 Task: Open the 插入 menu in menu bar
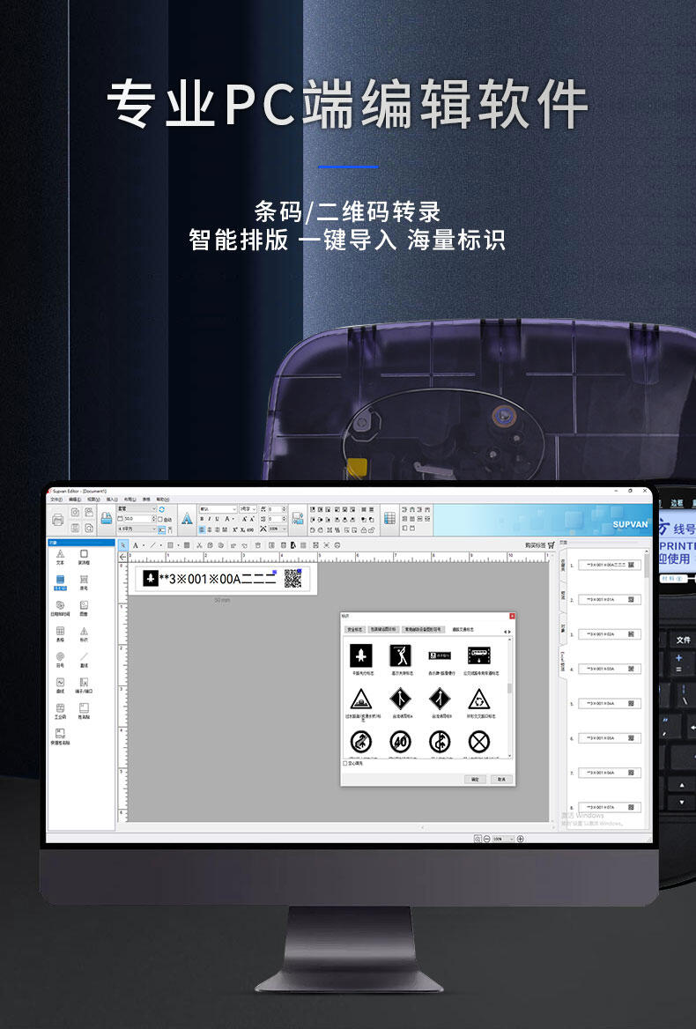point(111,500)
